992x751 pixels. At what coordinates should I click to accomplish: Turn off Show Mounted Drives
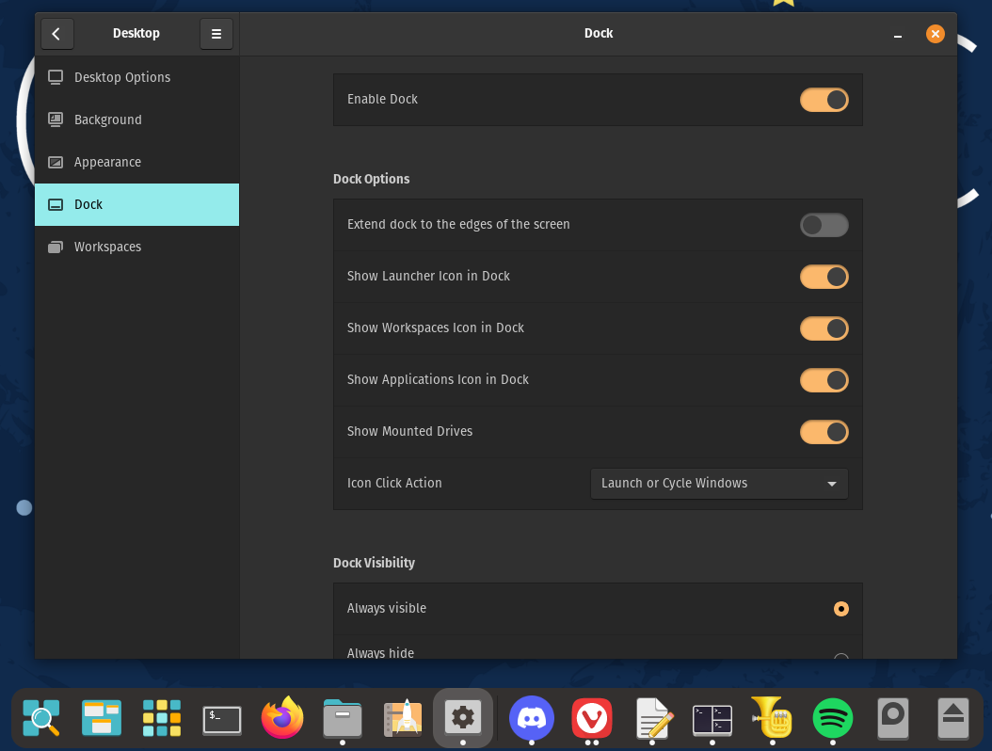[x=824, y=431]
